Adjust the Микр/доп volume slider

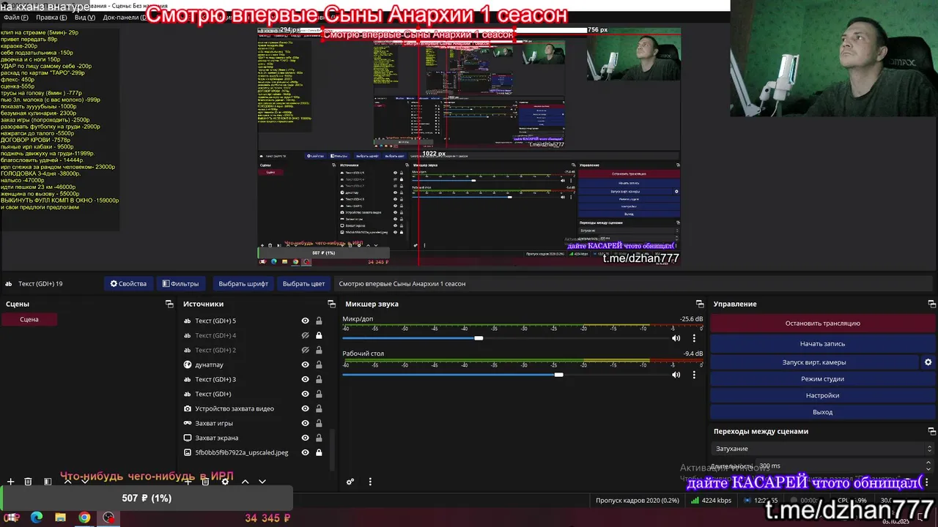pyautogui.click(x=479, y=338)
